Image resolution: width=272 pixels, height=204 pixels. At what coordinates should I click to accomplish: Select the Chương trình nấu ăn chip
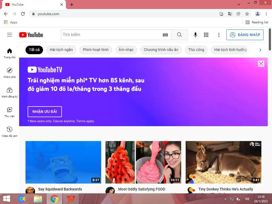(161, 50)
